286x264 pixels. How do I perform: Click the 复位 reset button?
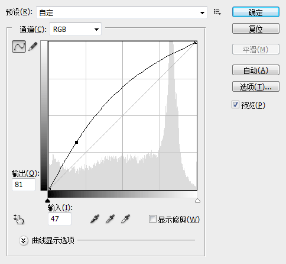pyautogui.click(x=256, y=28)
